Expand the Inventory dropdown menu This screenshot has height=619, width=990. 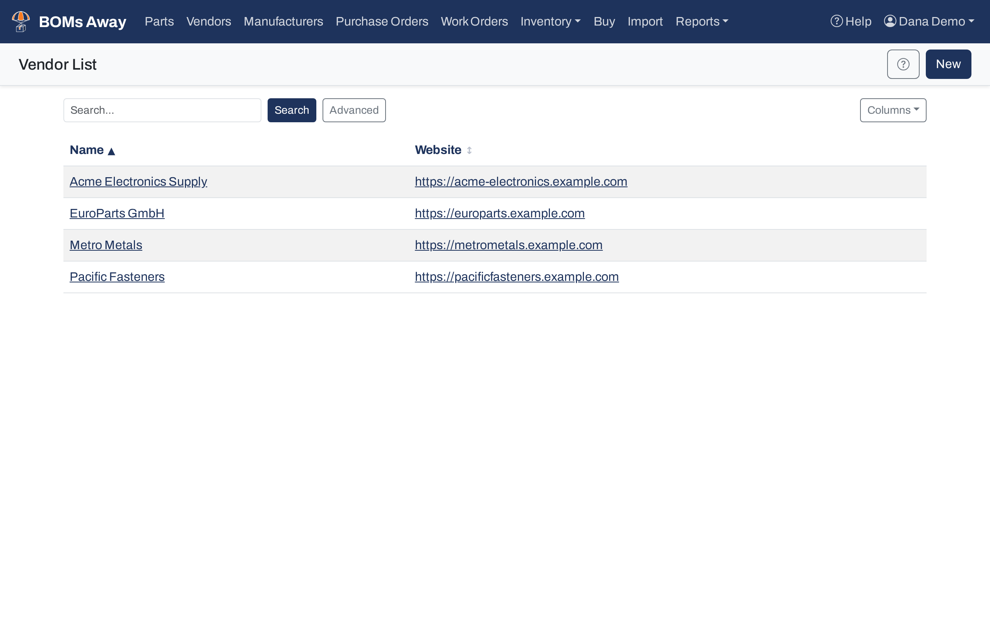[x=550, y=21]
